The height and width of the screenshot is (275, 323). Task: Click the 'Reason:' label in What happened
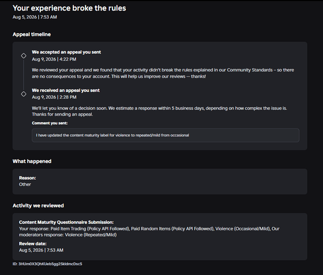(28, 178)
